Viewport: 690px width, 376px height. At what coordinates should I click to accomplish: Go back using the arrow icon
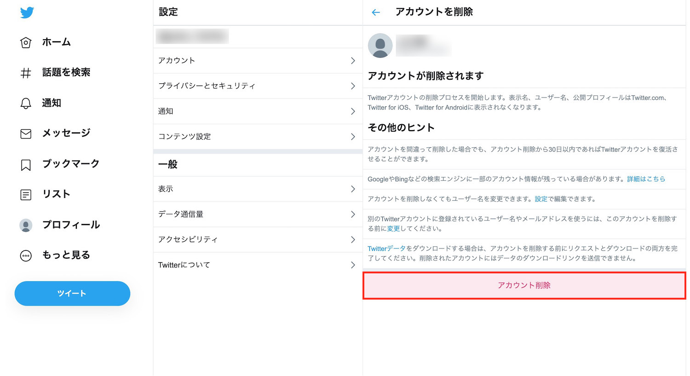tap(376, 12)
